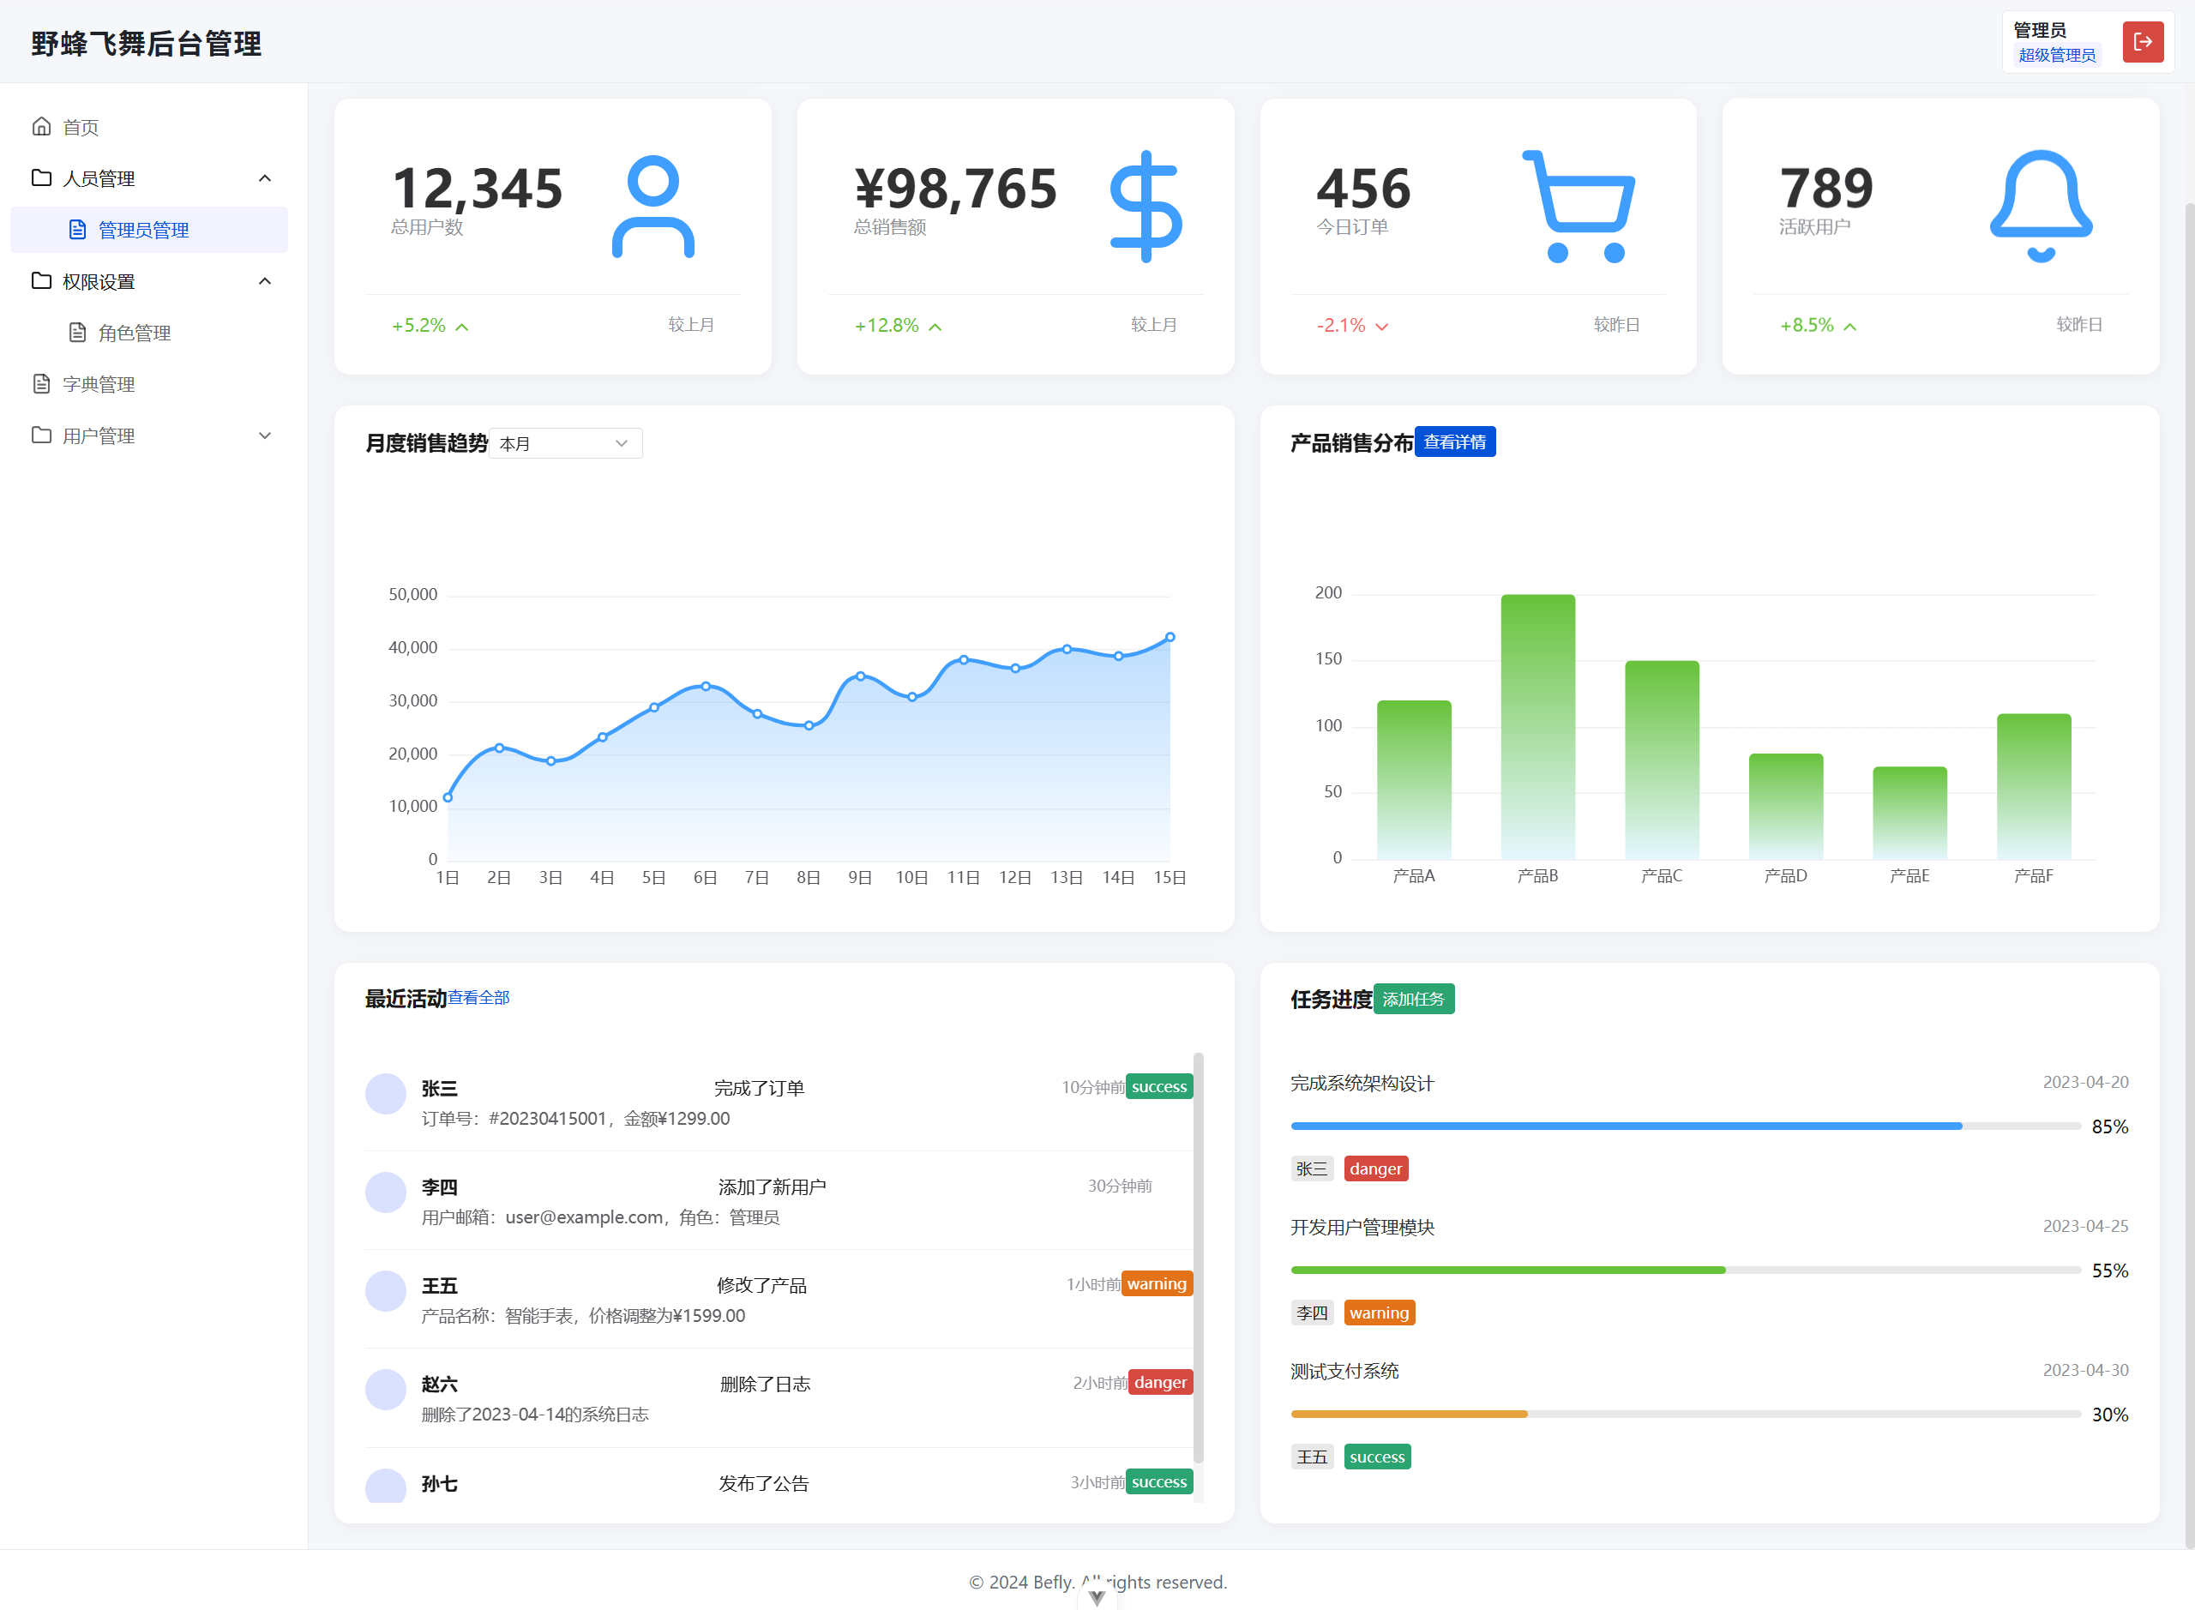Click the 产品B bar in sales chart
The width and height of the screenshot is (2195, 1610).
click(1537, 726)
